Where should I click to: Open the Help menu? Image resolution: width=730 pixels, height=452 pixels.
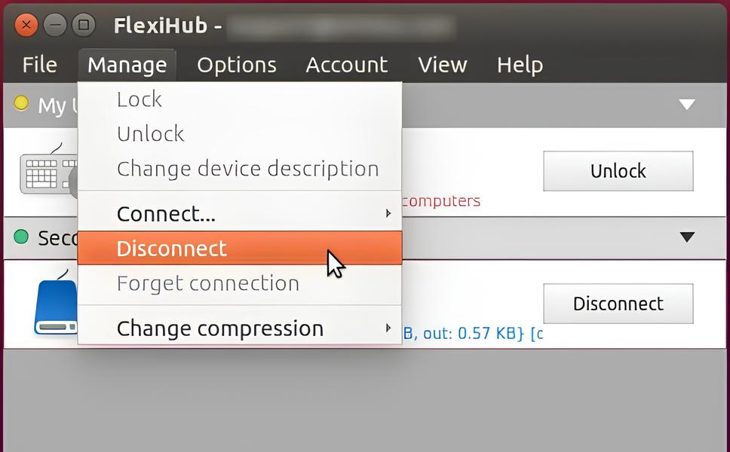point(520,65)
